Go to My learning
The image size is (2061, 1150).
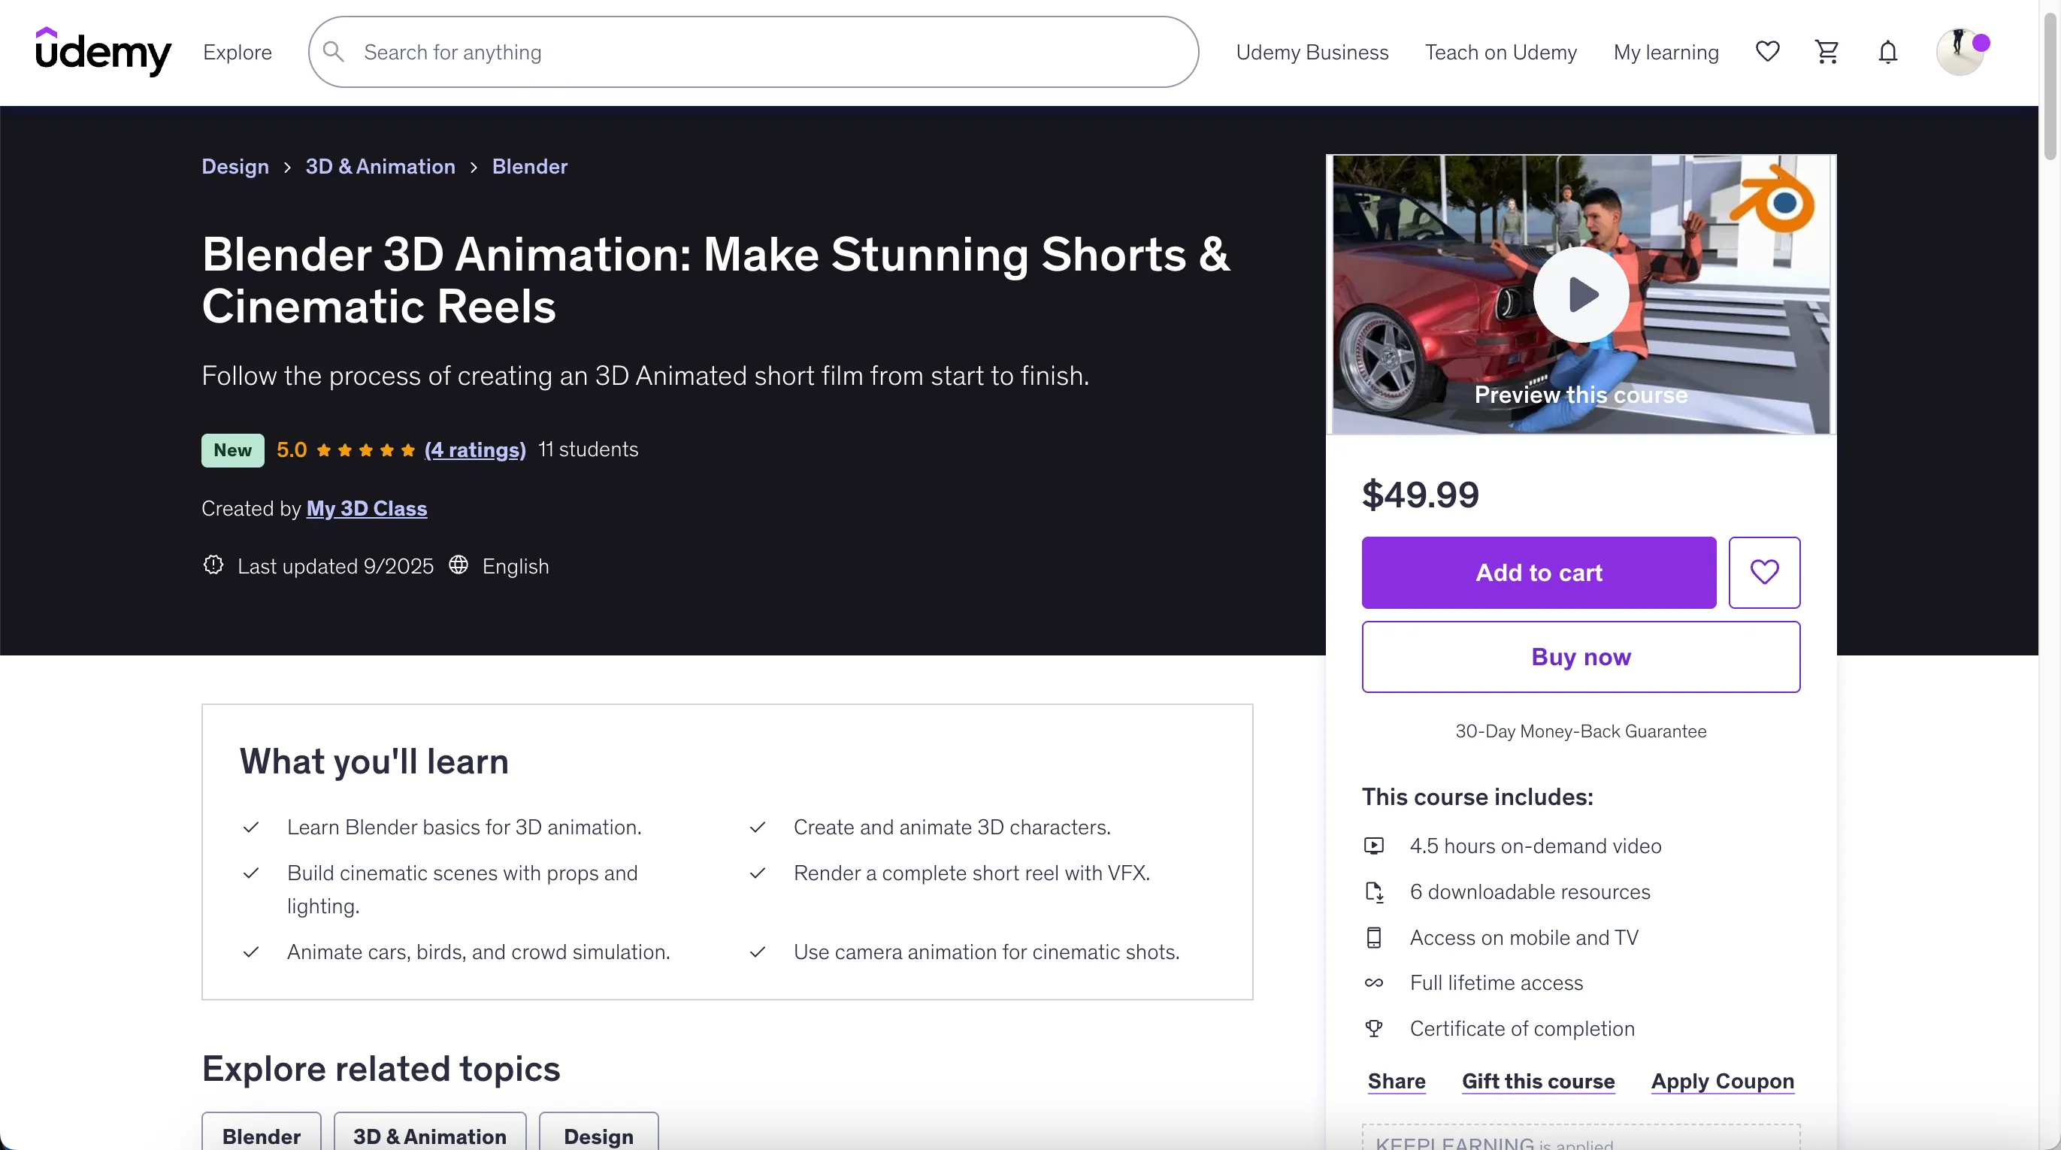1665,52
